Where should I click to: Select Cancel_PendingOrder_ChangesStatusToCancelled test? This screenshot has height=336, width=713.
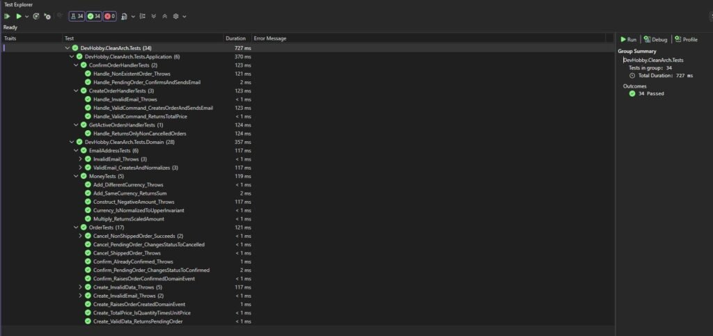point(149,245)
